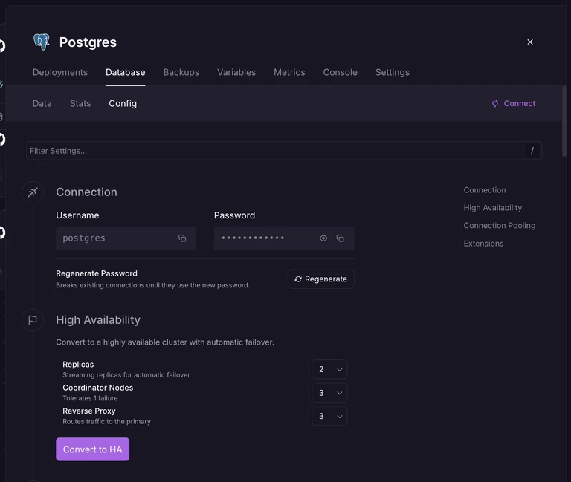This screenshot has height=482, width=571.
Task: Open the Settings tab
Action: (393, 72)
